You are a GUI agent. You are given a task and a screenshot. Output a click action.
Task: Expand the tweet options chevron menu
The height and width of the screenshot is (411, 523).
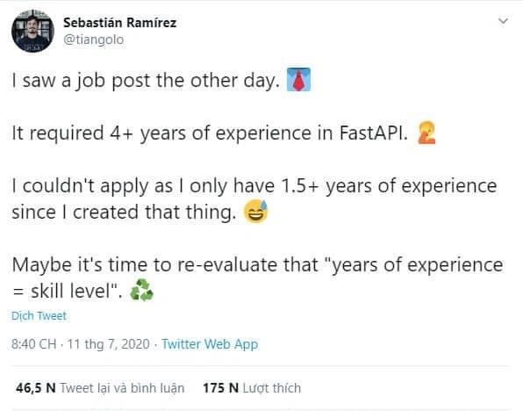pyautogui.click(x=503, y=21)
